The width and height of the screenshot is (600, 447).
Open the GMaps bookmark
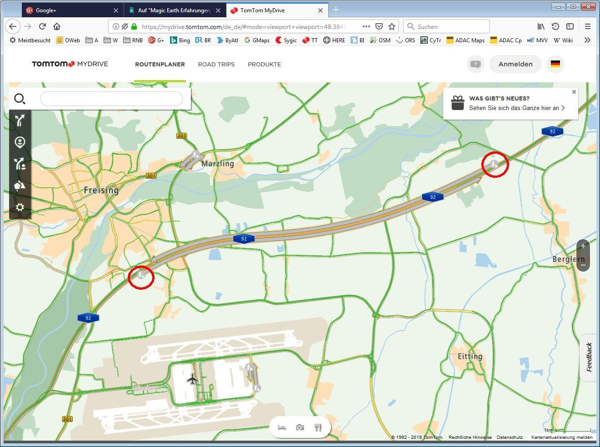tap(257, 40)
